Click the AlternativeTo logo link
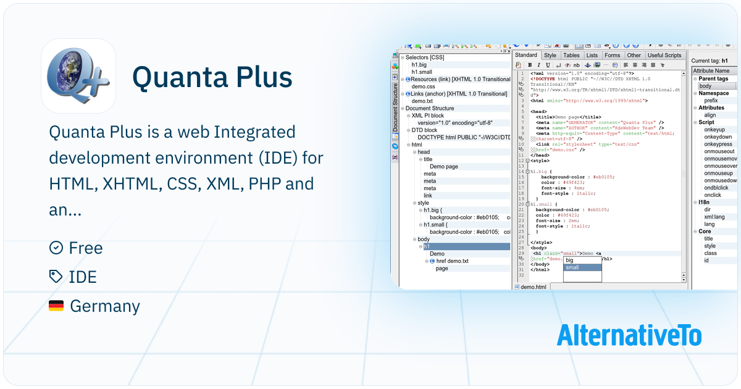The width and height of the screenshot is (741, 389). tap(629, 335)
